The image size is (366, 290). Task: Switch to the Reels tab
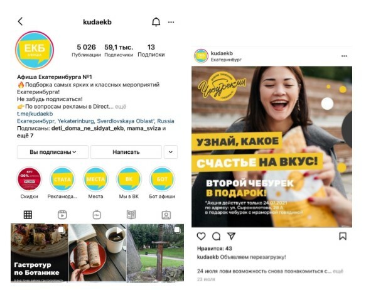tap(62, 215)
